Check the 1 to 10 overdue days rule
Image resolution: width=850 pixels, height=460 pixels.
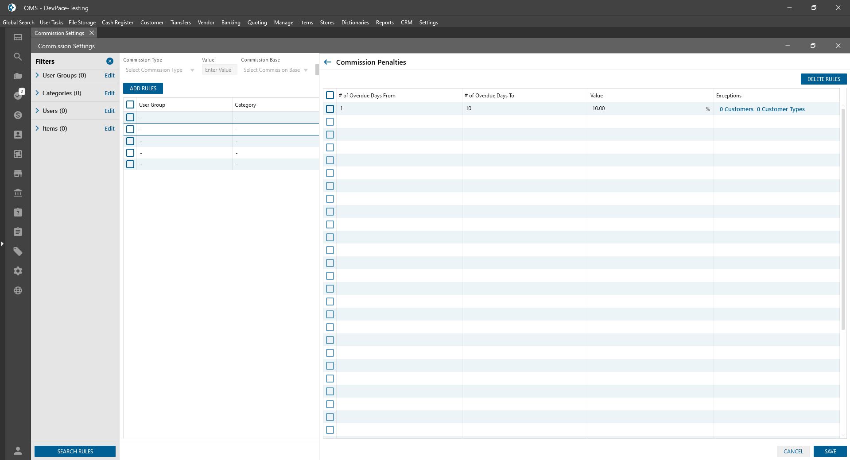(330, 109)
